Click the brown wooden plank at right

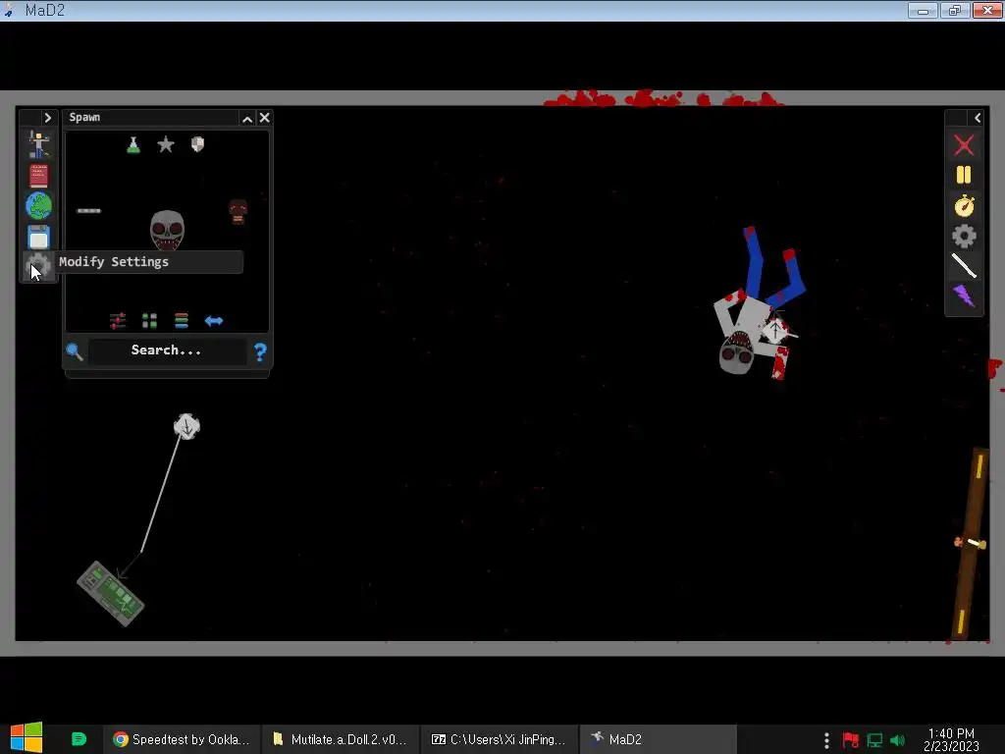coord(970,544)
